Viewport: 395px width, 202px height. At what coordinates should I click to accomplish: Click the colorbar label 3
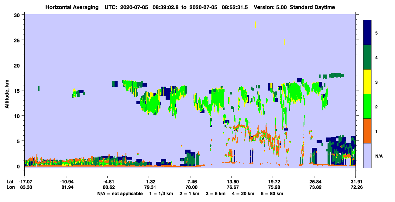tap(376, 82)
